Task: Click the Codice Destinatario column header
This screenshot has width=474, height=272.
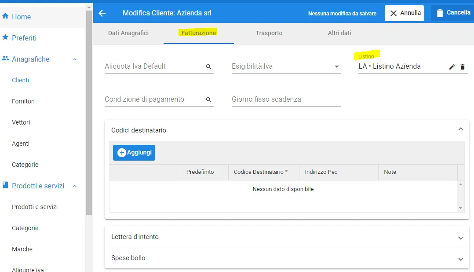Action: coord(264,172)
